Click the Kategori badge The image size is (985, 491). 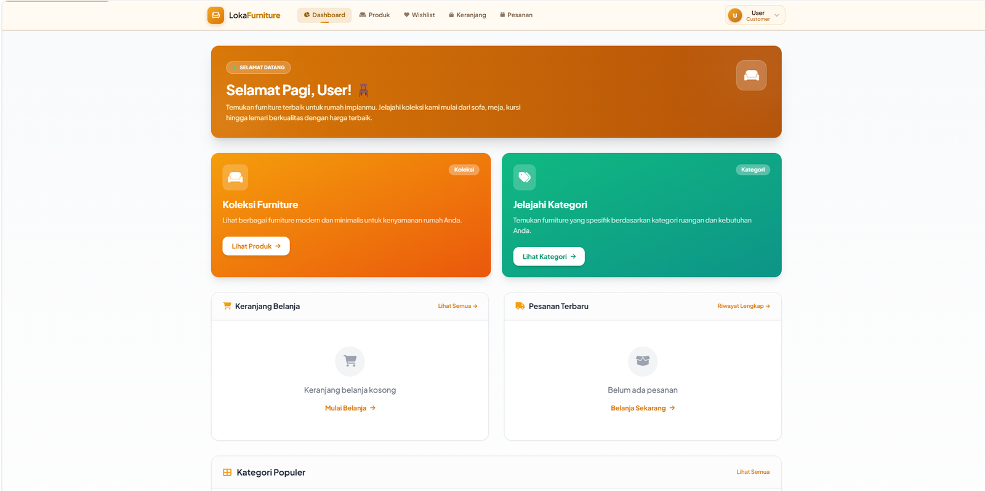point(753,170)
